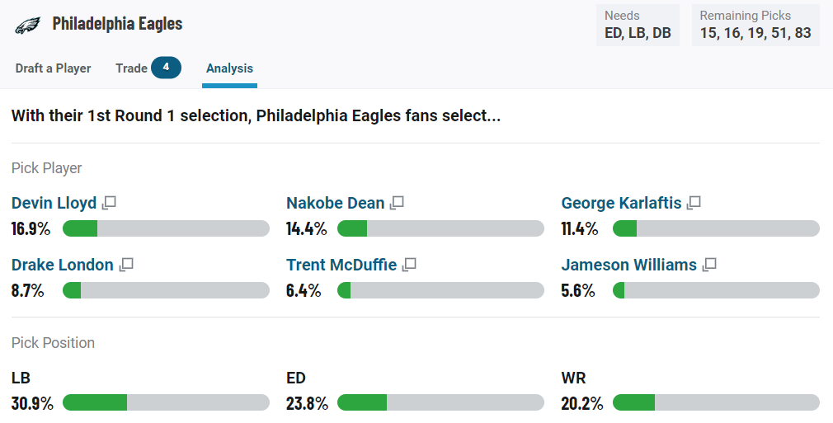Select the Analysis tab

pyautogui.click(x=229, y=68)
